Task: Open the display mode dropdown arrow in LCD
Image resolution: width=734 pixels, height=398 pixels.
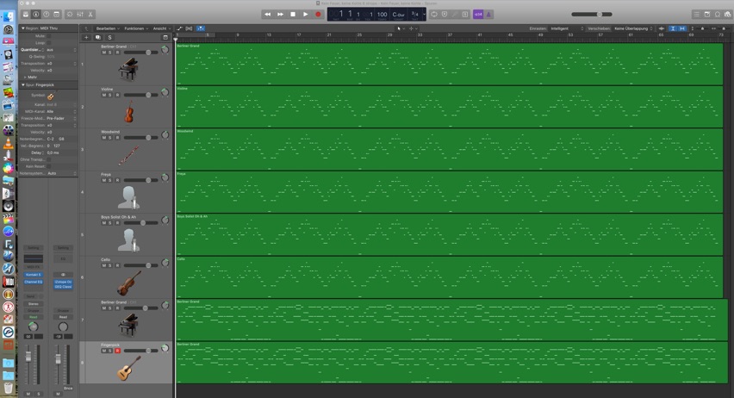Action: pos(424,15)
